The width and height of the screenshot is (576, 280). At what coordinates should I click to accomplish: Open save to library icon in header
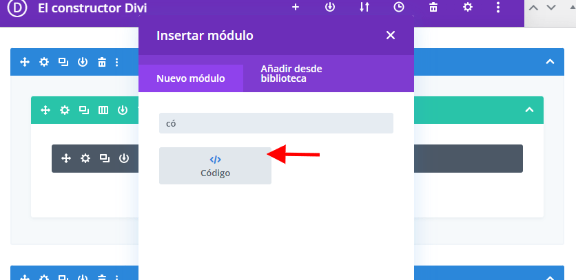330,8
